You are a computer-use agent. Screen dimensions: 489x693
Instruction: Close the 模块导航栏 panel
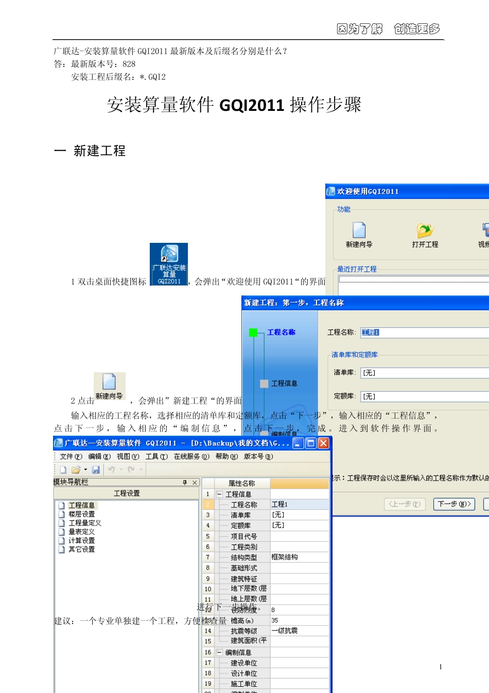[x=195, y=483]
